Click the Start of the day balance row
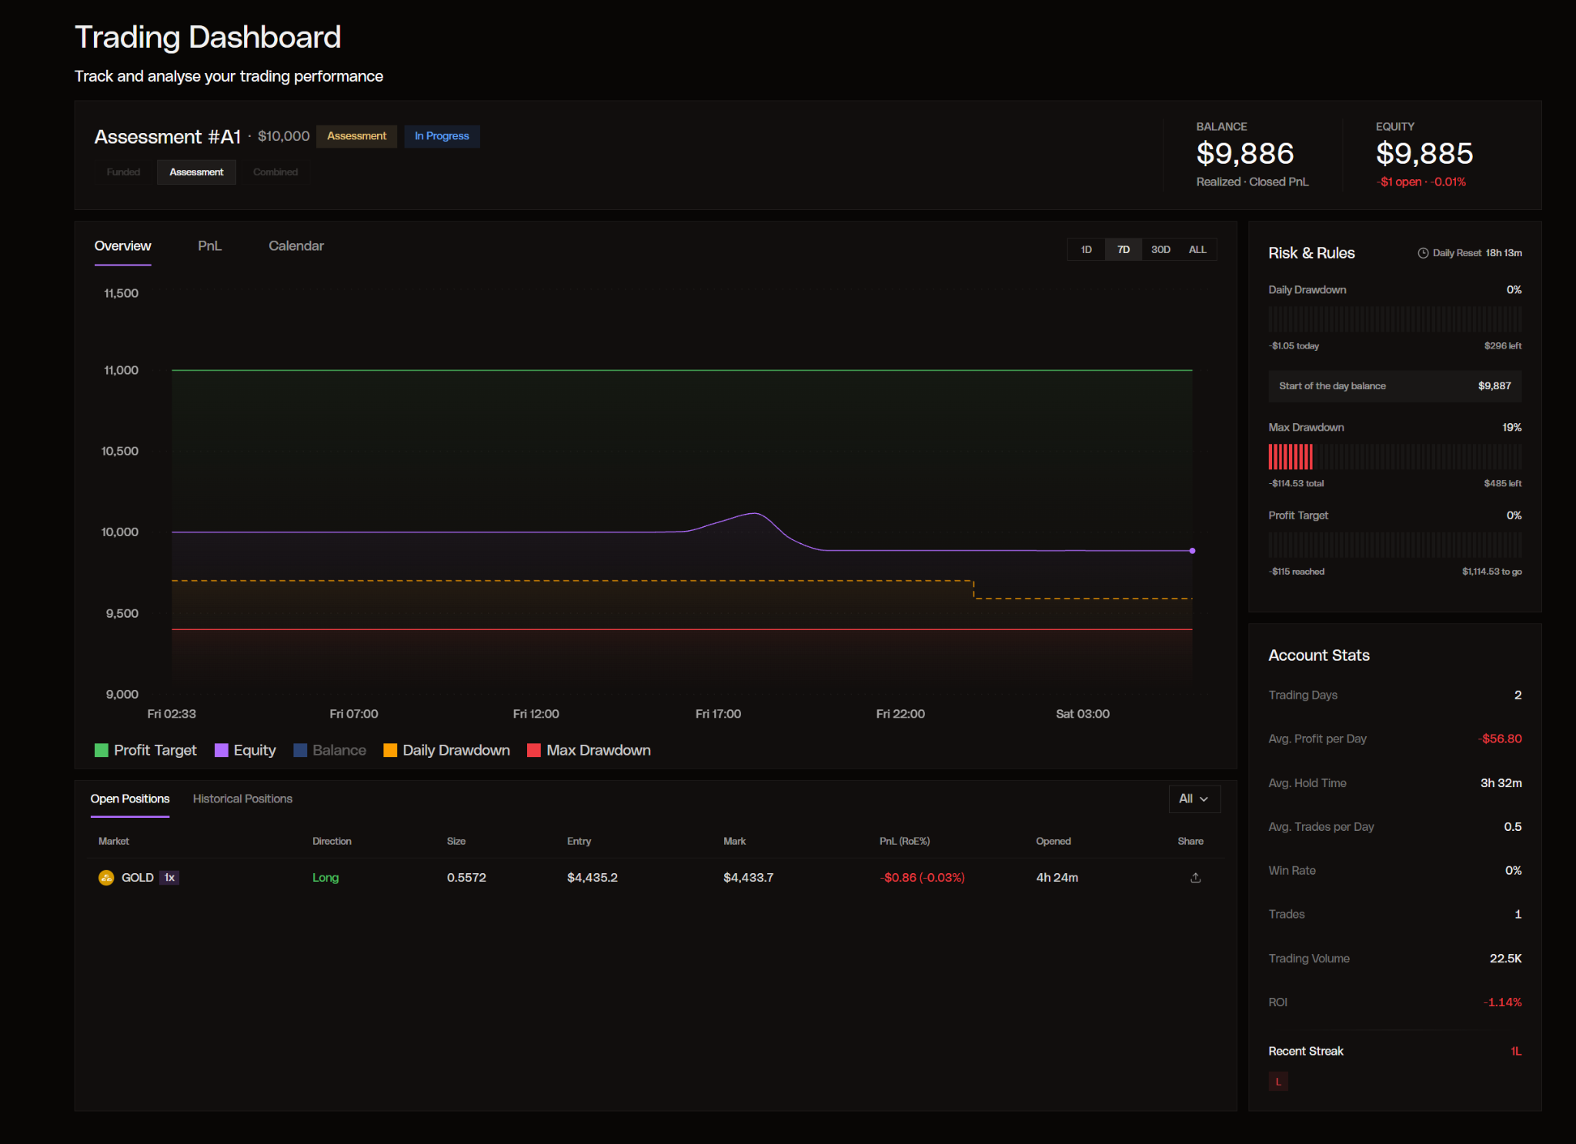Image resolution: width=1576 pixels, height=1144 pixels. click(x=1395, y=386)
